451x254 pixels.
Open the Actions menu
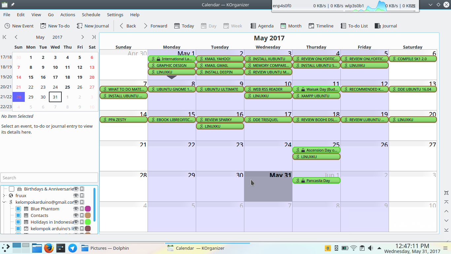click(x=68, y=15)
